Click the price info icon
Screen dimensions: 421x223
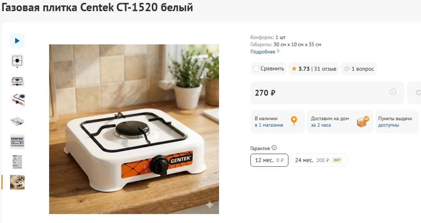[393, 92]
